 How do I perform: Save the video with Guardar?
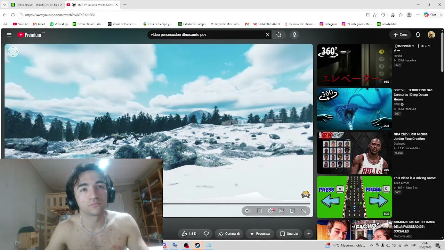click(289, 234)
